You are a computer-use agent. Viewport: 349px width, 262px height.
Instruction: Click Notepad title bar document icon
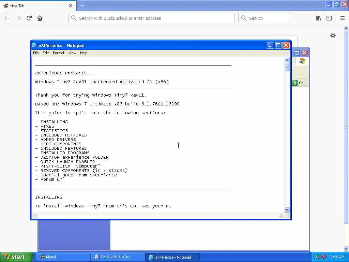[x=34, y=45]
